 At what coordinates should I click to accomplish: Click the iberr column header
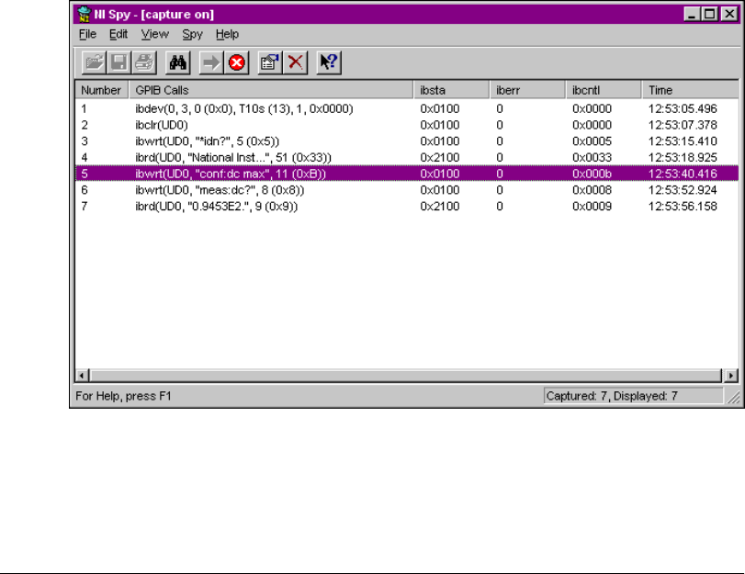(527, 90)
